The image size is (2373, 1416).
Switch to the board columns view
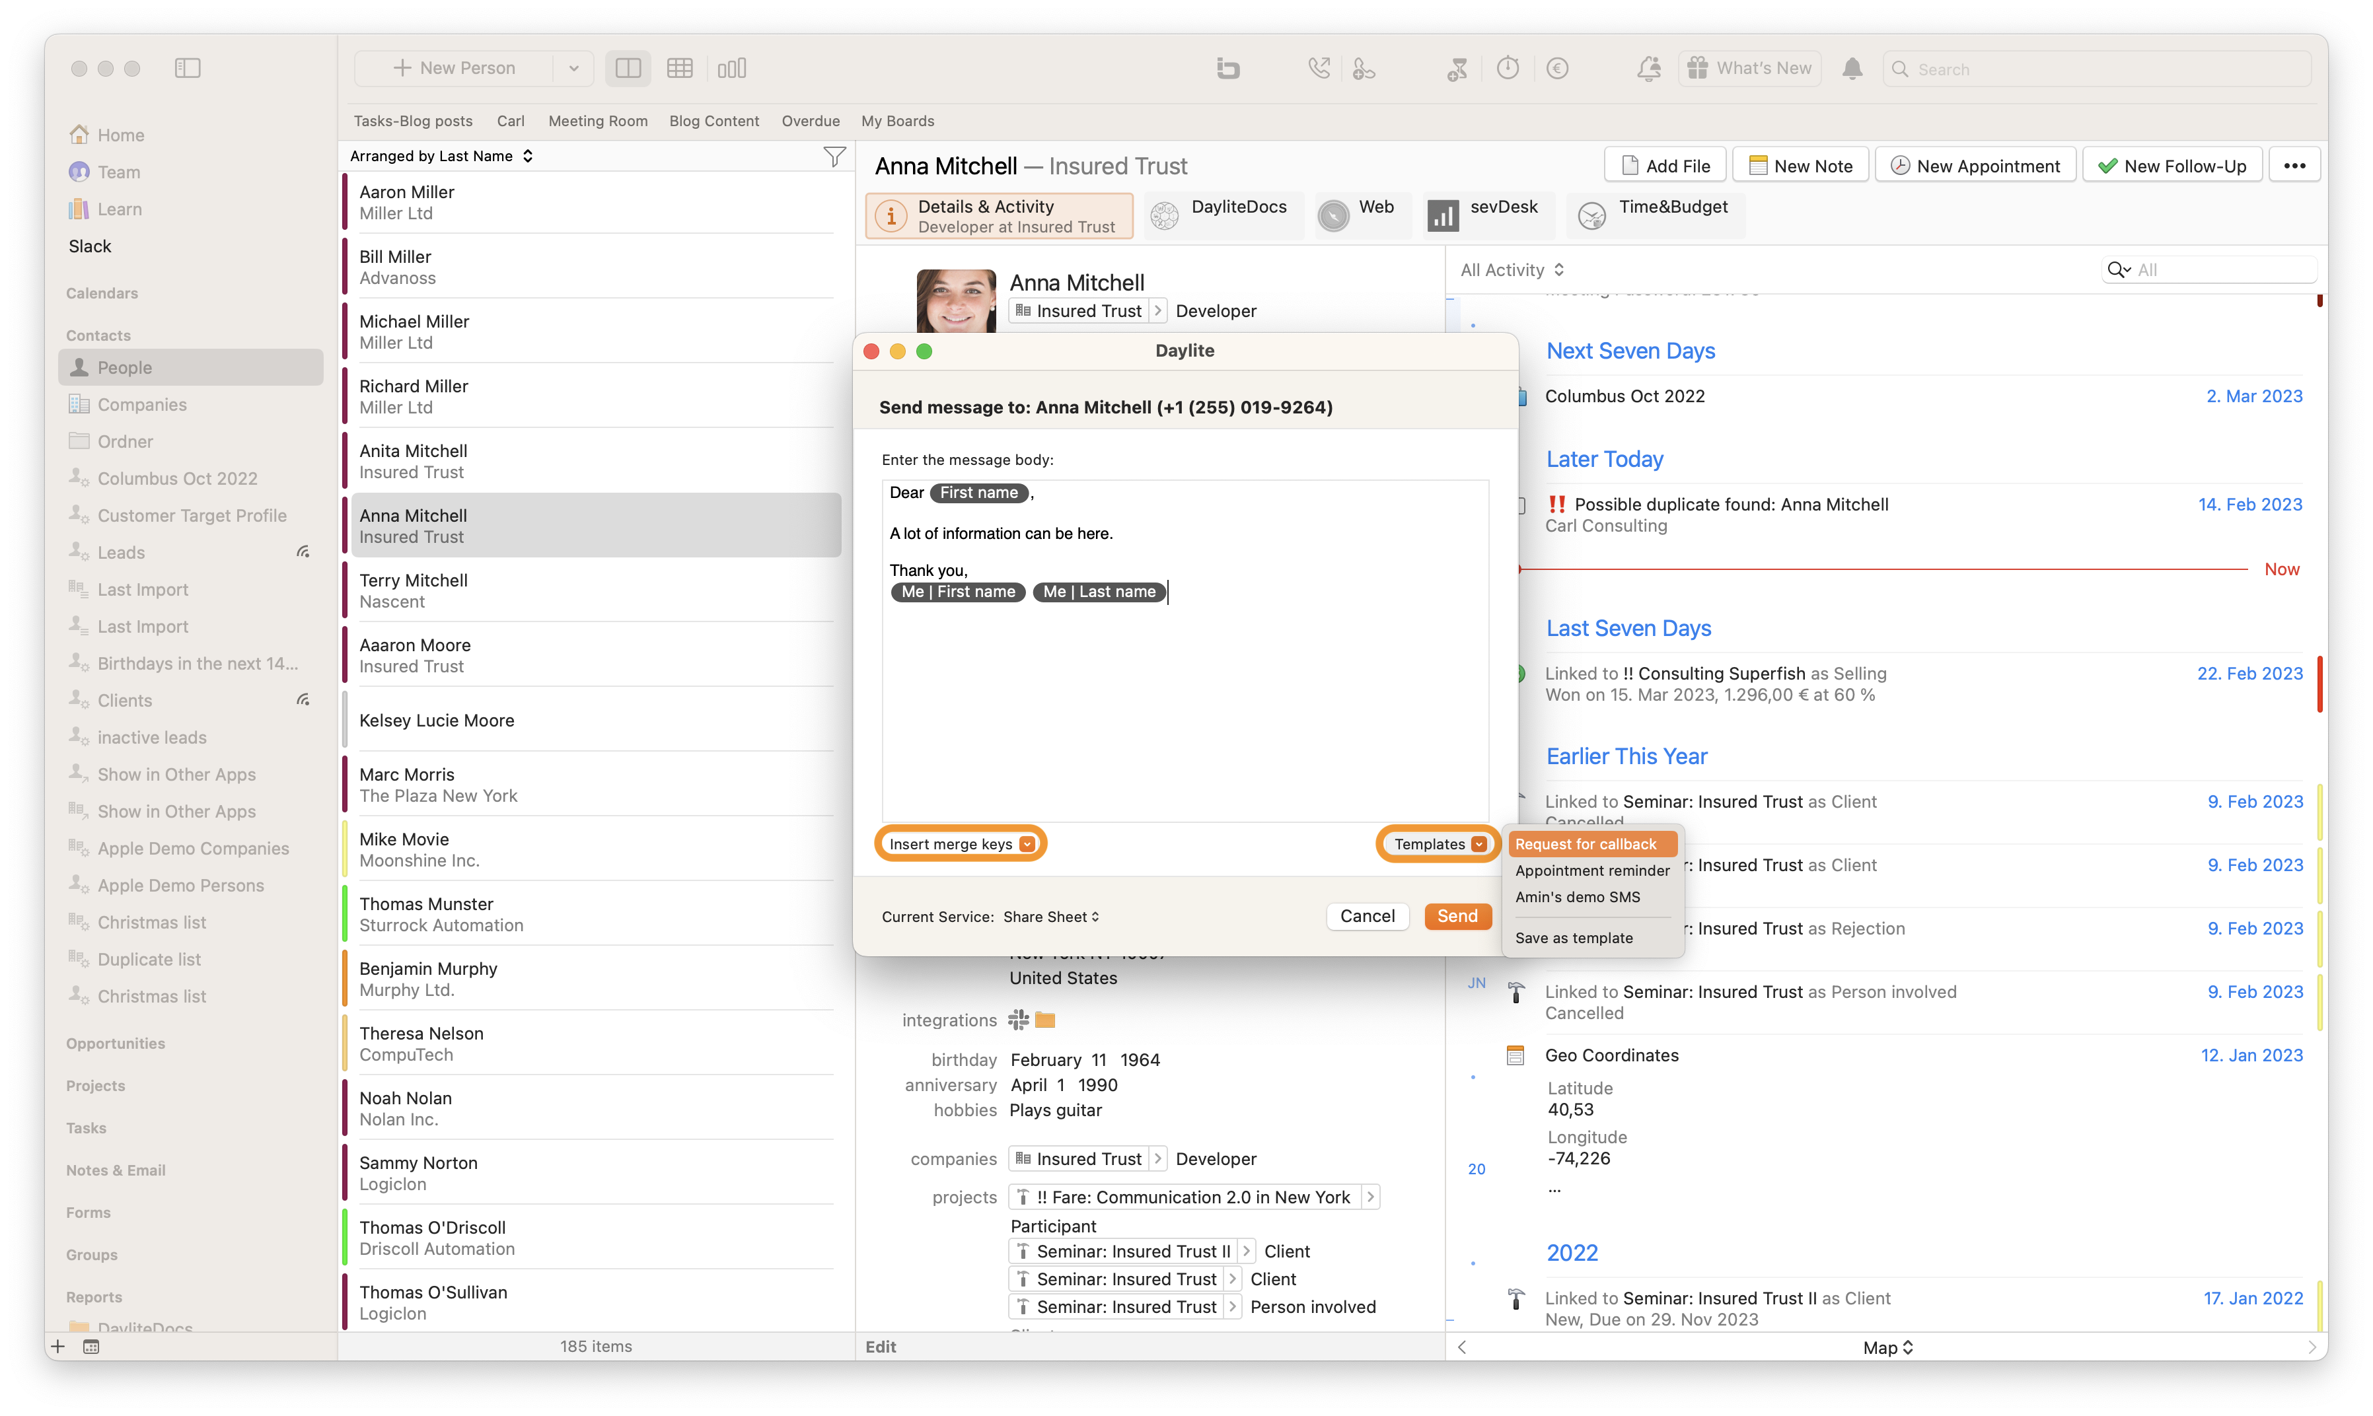click(x=732, y=68)
